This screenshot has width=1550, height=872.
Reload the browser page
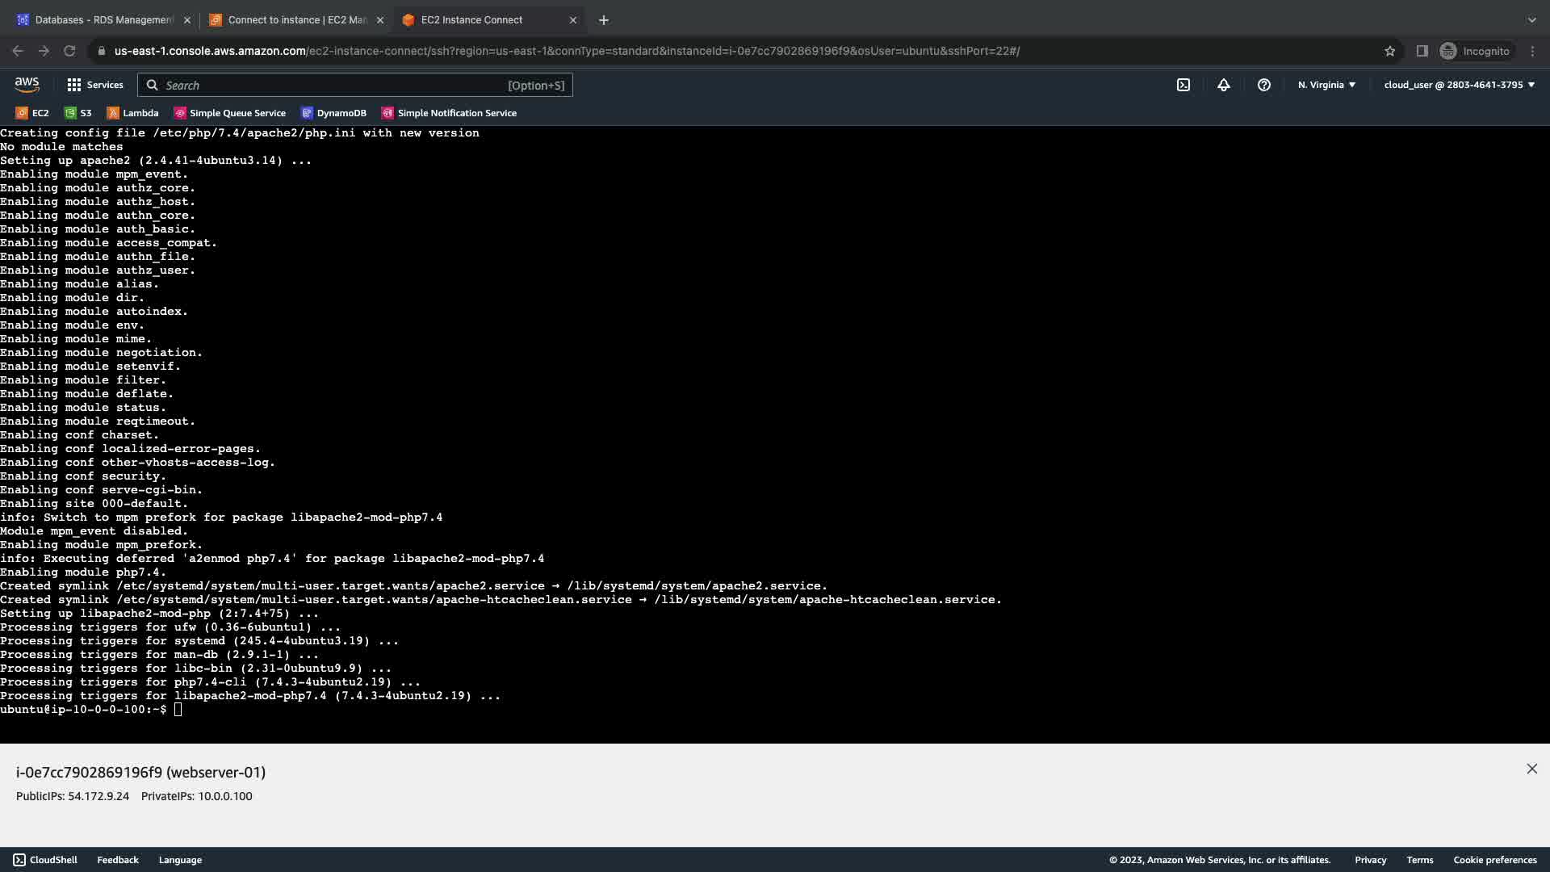click(x=69, y=51)
